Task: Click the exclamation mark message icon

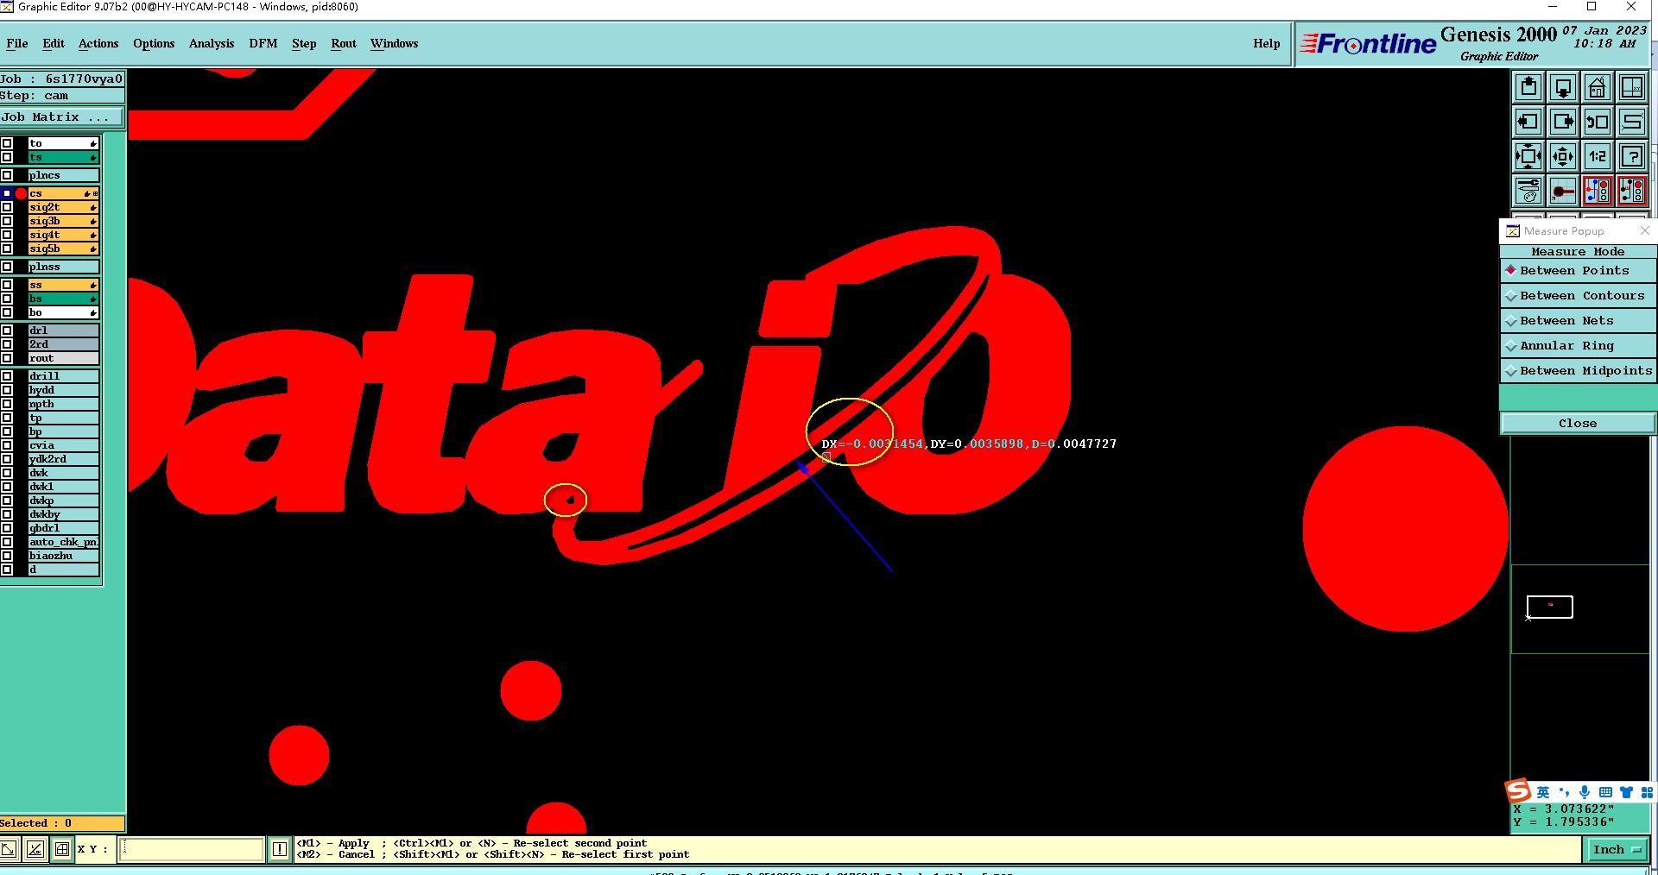Action: click(x=280, y=849)
